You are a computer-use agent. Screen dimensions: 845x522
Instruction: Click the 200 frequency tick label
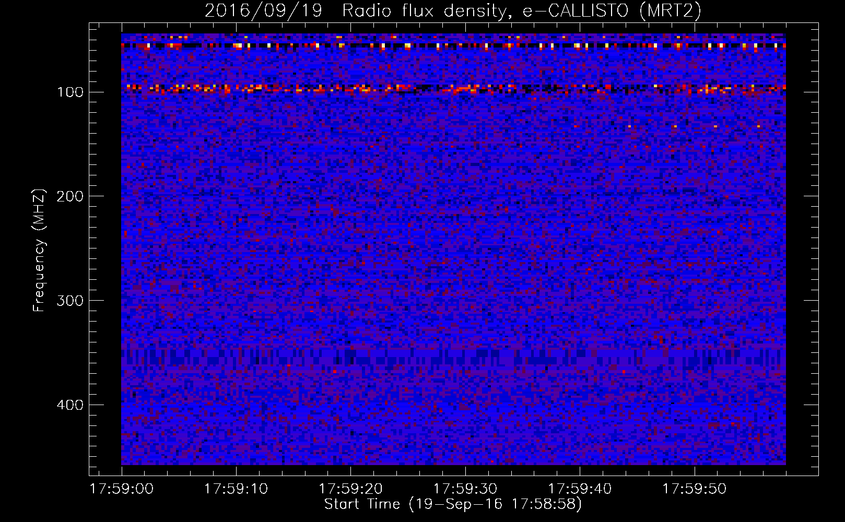click(x=70, y=196)
